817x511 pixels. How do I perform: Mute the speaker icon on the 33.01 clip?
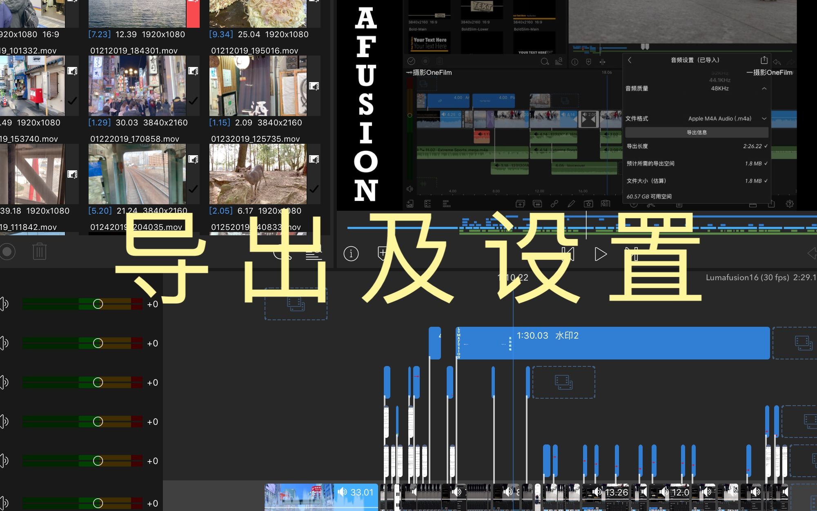pos(343,493)
